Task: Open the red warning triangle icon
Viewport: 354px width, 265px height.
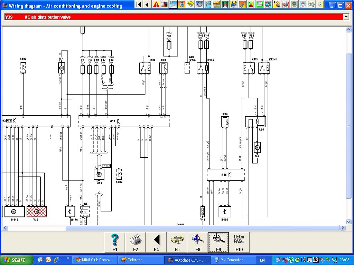Action: click(x=156, y=4)
